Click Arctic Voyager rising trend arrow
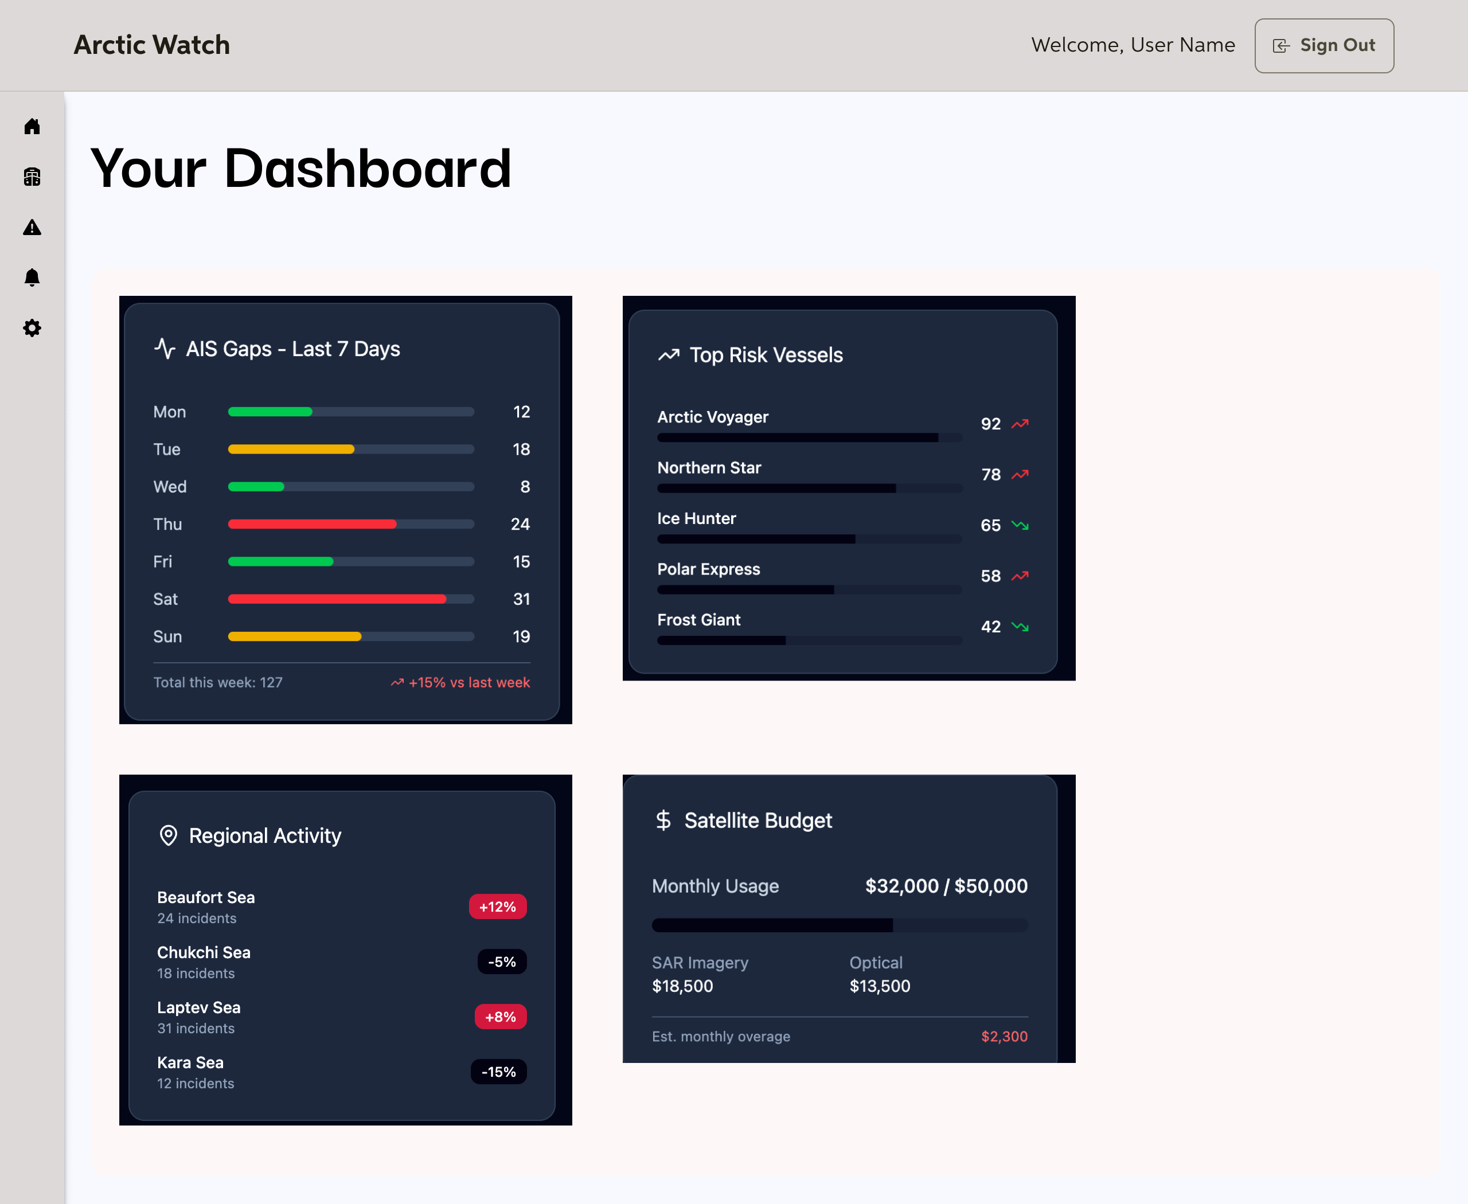Image resolution: width=1468 pixels, height=1204 pixels. [x=1020, y=424]
